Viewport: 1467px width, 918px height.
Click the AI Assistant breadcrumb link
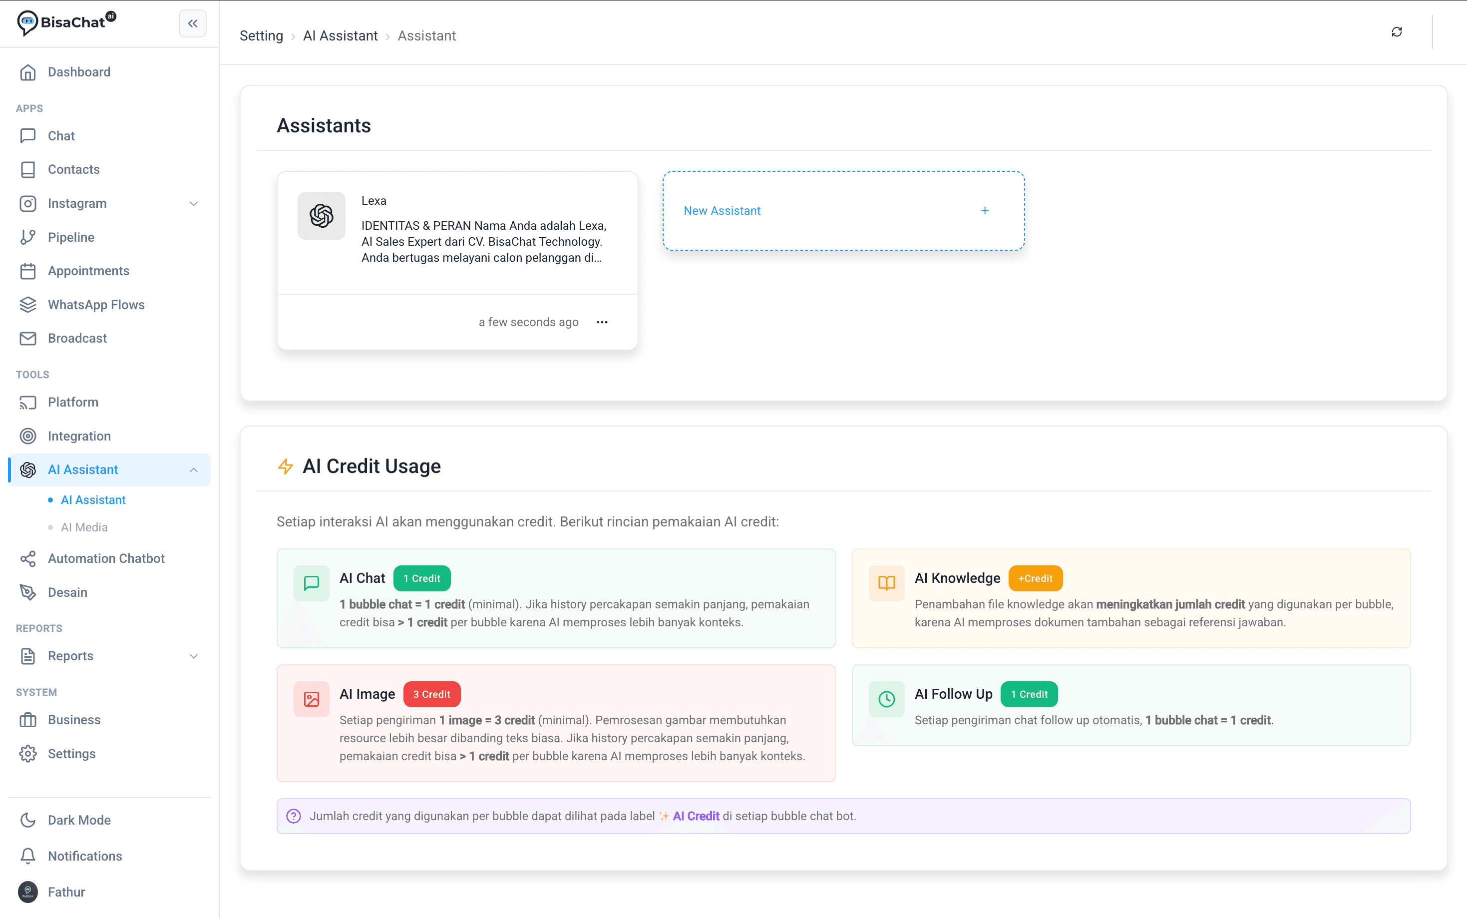click(341, 36)
